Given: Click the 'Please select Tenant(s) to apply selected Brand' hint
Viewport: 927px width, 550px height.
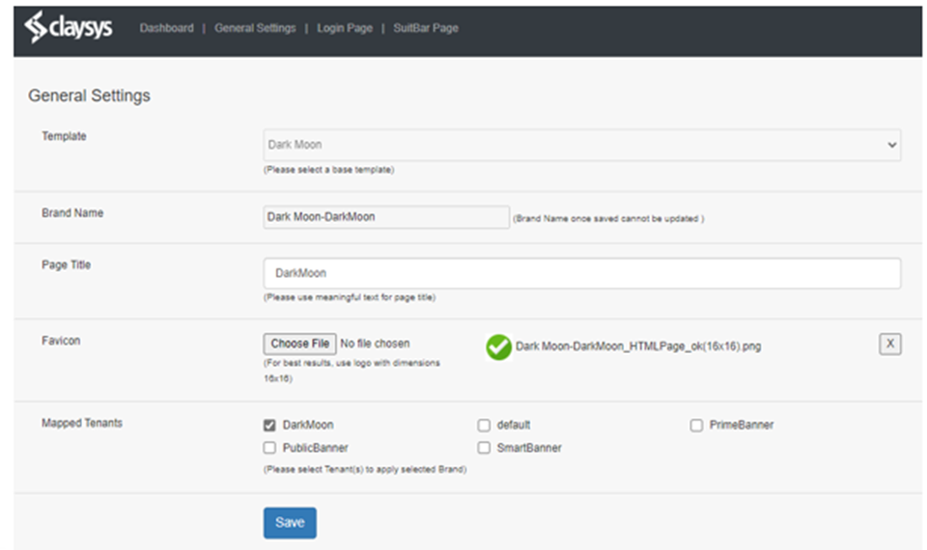Looking at the screenshot, I should (x=365, y=470).
